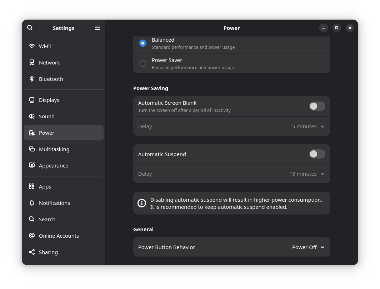Image resolution: width=380 pixels, height=289 pixels.
Task: Click the Wi-Fi icon in sidebar
Action: pyautogui.click(x=32, y=46)
